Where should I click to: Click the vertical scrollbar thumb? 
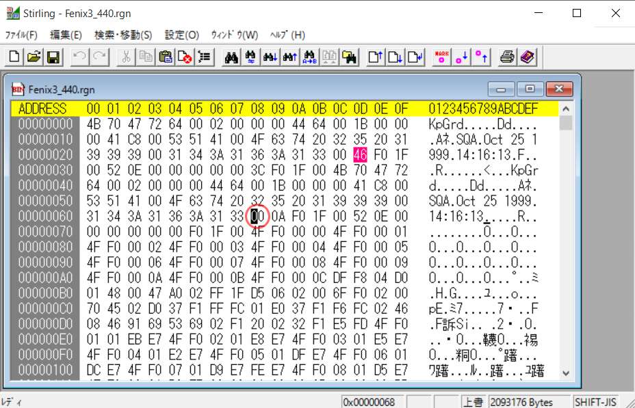[566, 122]
